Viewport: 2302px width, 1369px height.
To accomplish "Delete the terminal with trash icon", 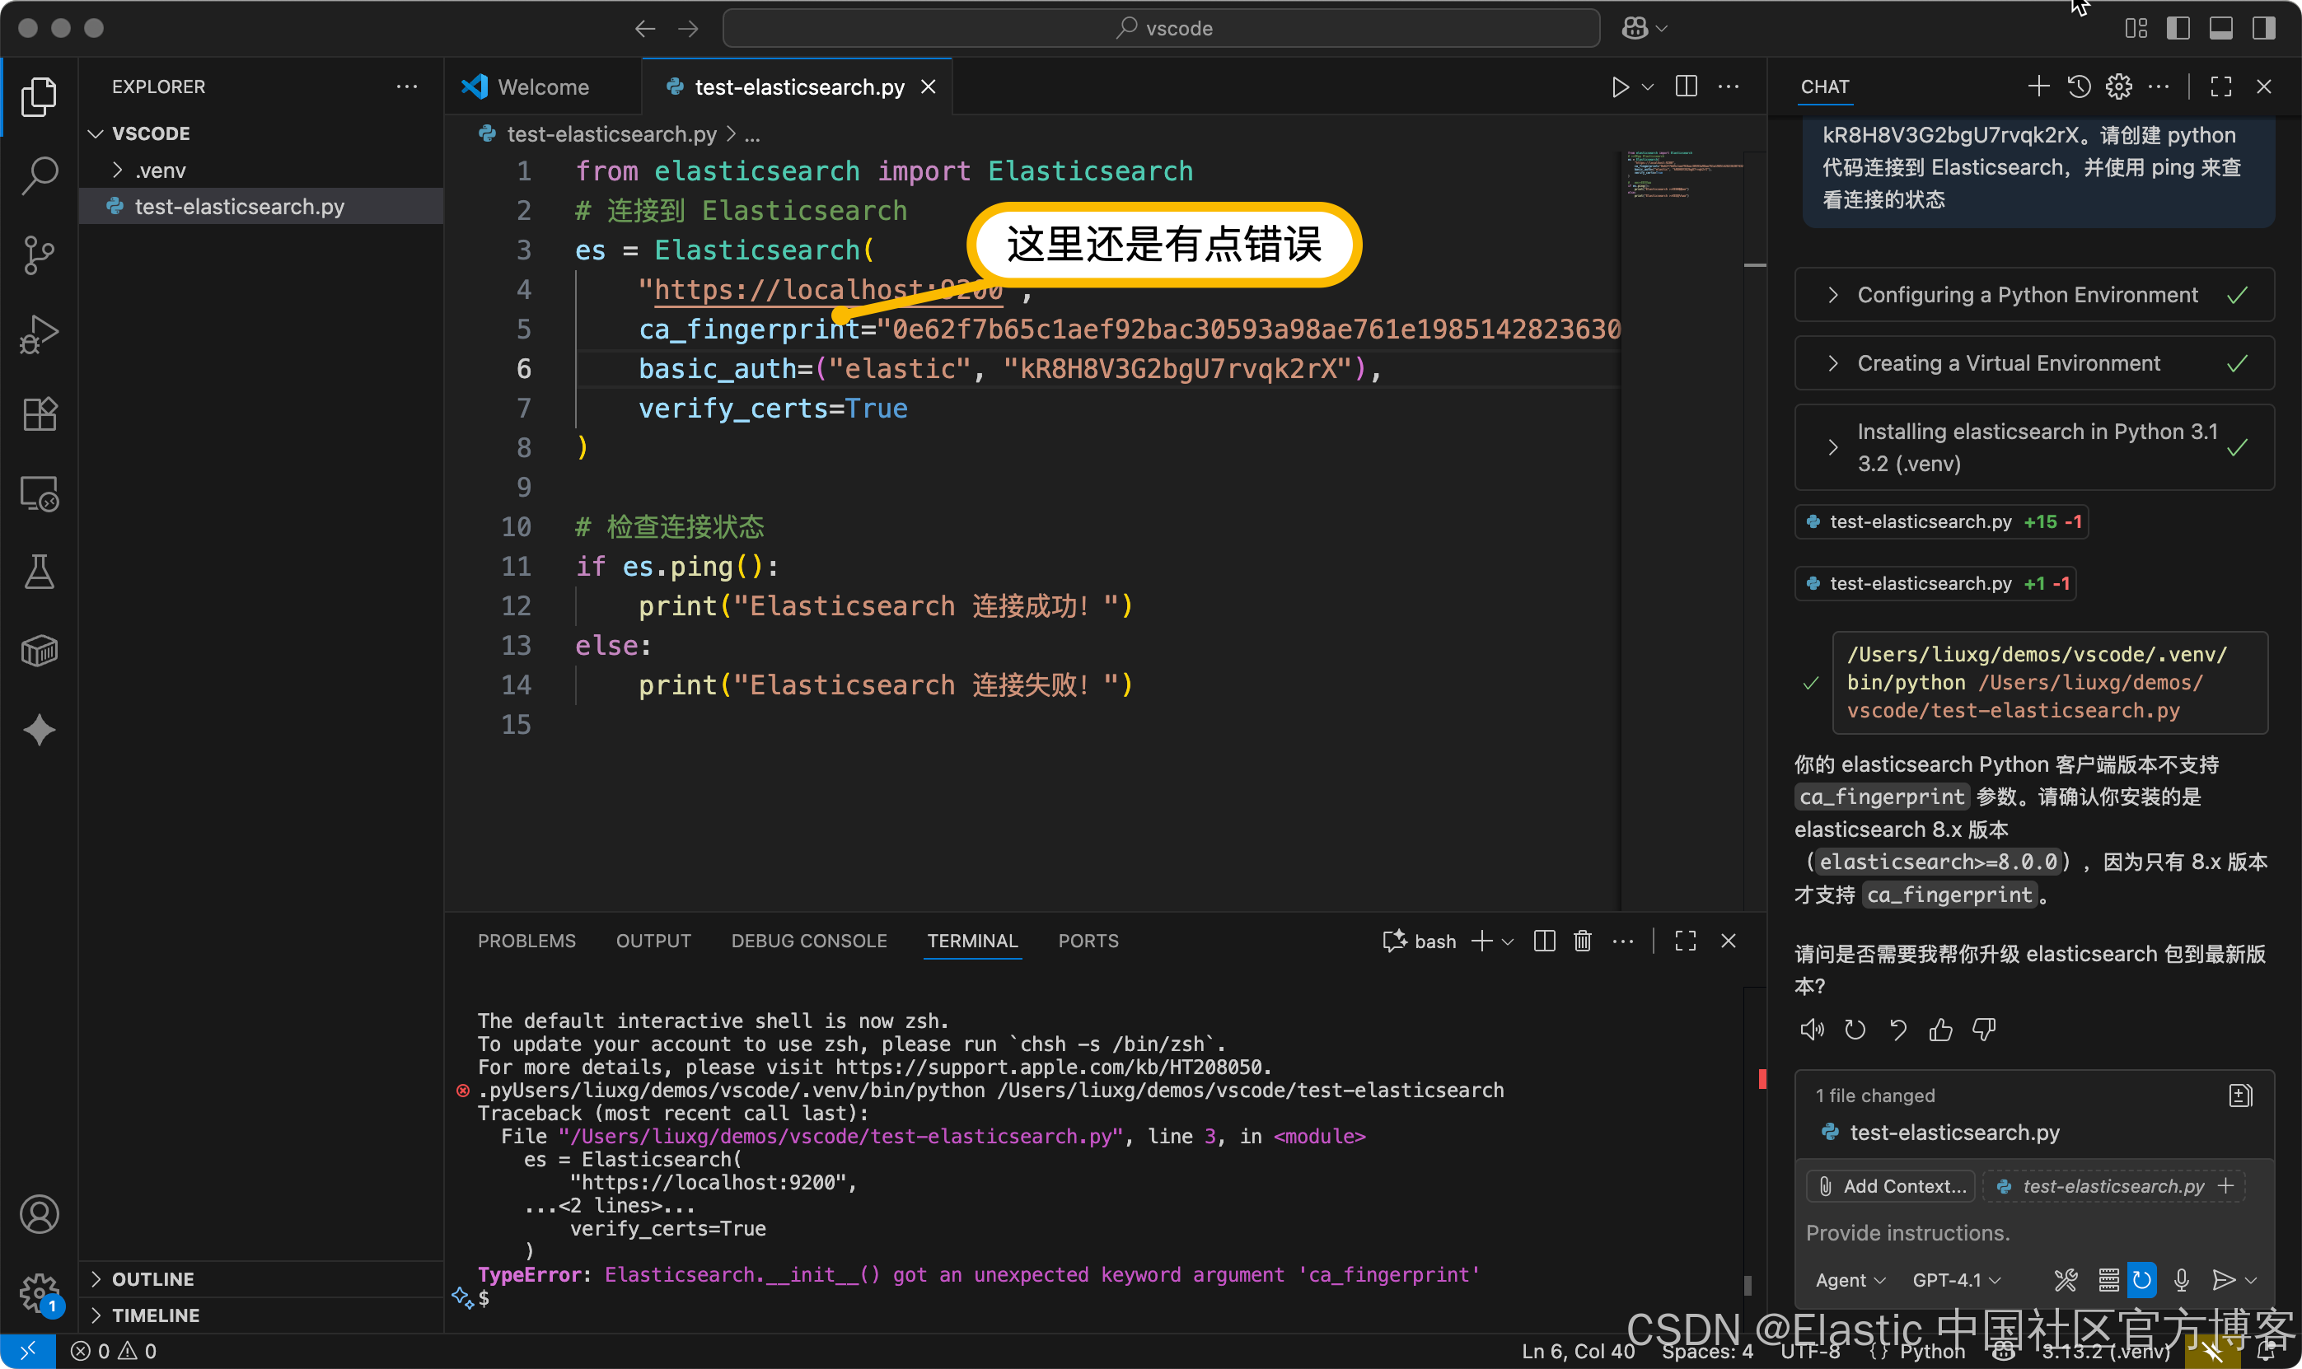I will (1583, 941).
